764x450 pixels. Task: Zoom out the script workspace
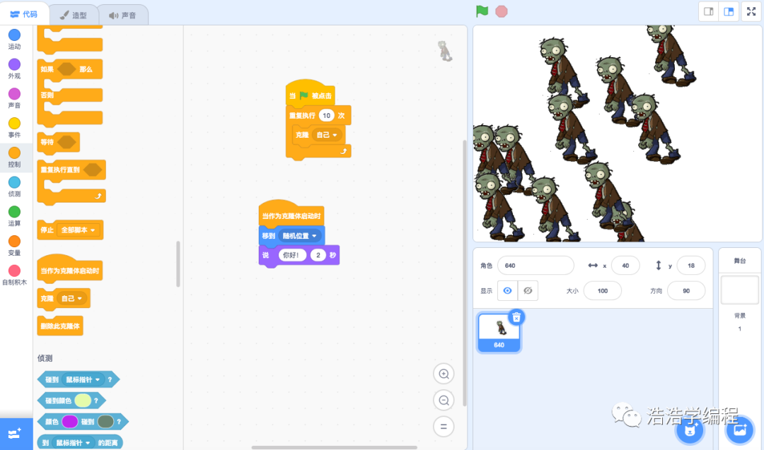click(444, 400)
